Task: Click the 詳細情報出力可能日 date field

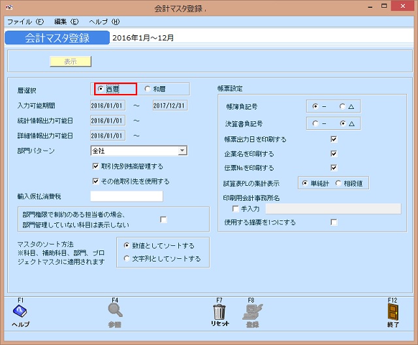Action: [x=108, y=136]
